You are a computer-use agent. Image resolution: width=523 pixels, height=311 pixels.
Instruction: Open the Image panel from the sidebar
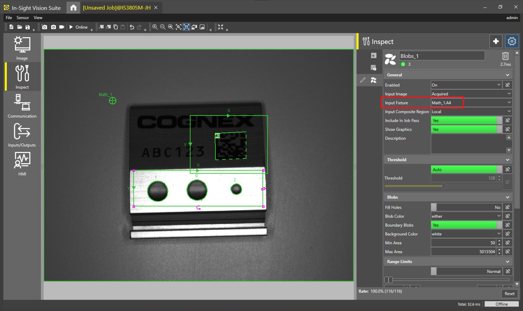(x=22, y=48)
